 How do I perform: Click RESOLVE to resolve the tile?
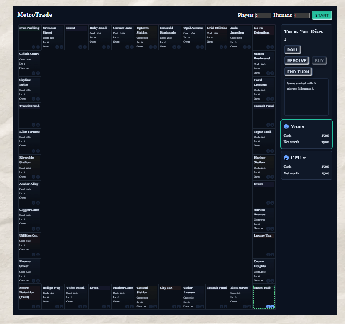(x=296, y=60)
